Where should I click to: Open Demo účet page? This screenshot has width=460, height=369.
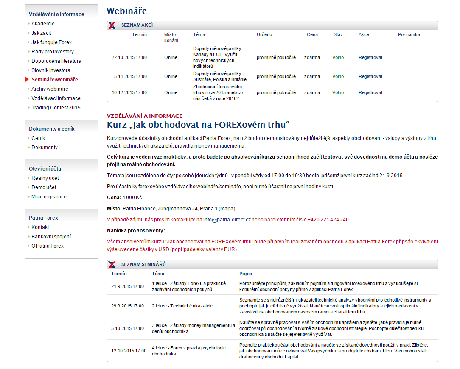[44, 188]
